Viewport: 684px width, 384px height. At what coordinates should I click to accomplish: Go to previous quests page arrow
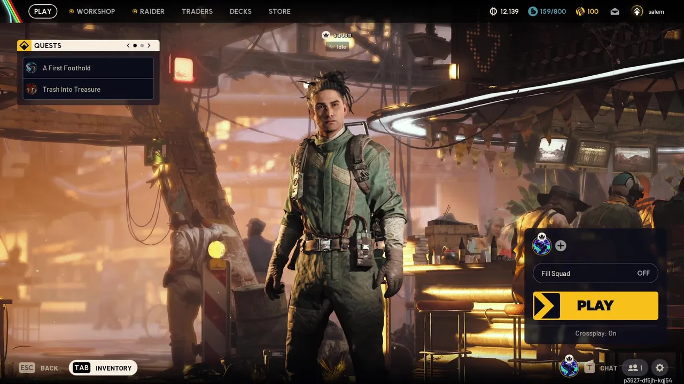pyautogui.click(x=128, y=46)
